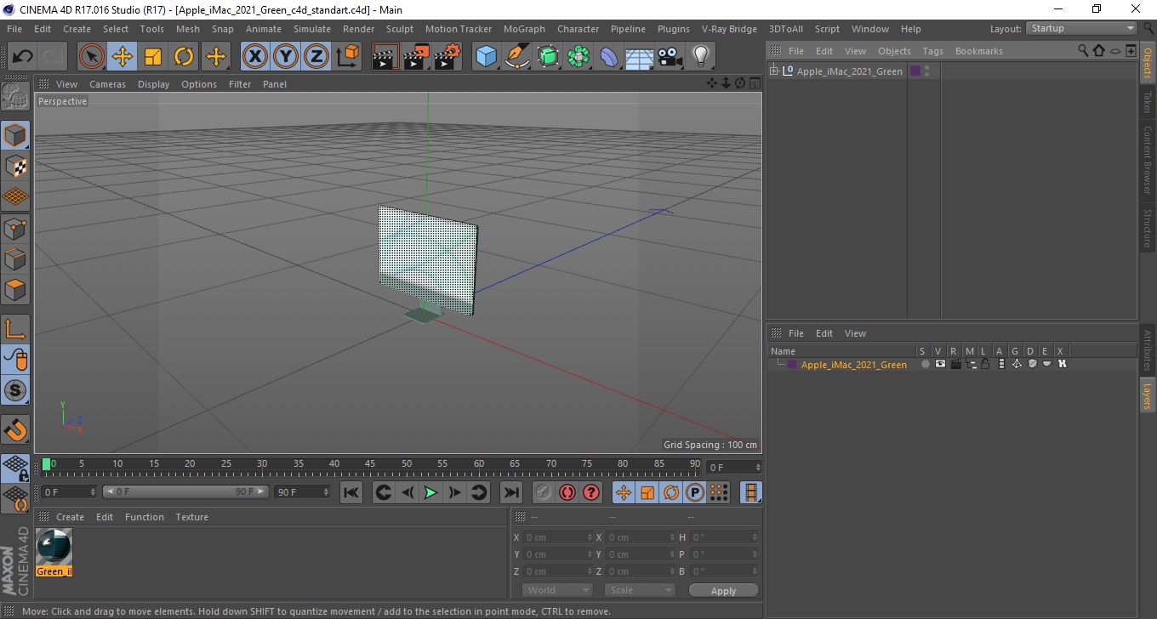Switch to the Takes side tab
Viewport: 1157px width, 619px height.
click(1147, 102)
